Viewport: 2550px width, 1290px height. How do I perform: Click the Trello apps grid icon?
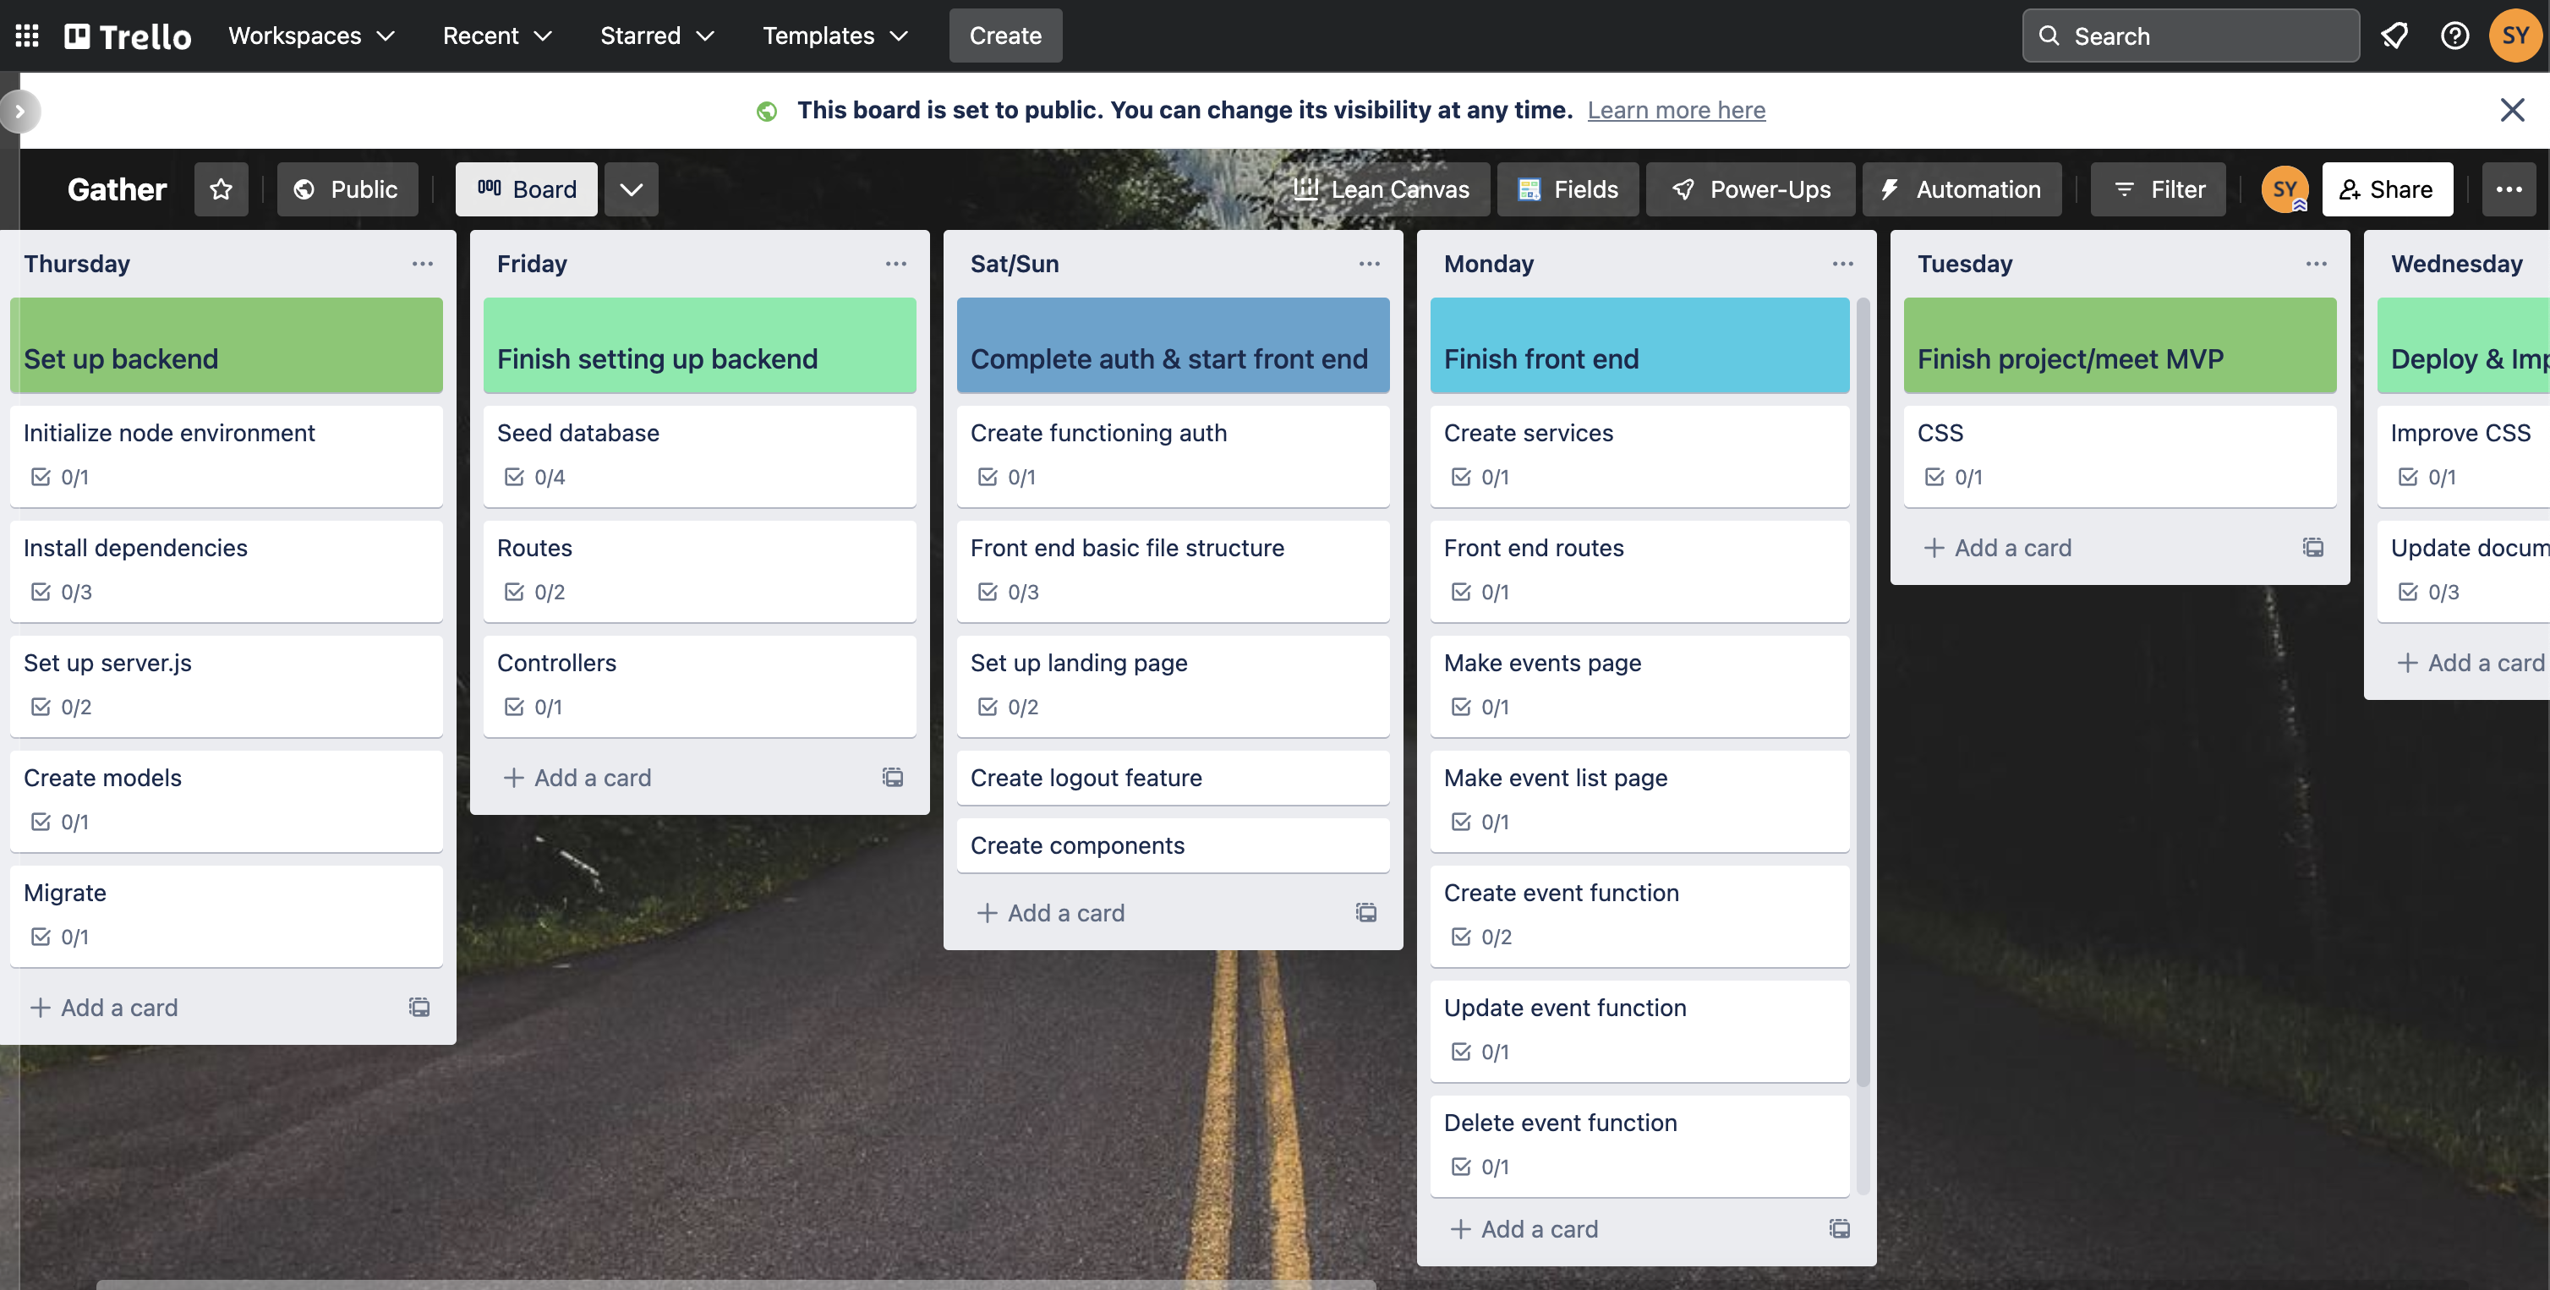point(27,35)
